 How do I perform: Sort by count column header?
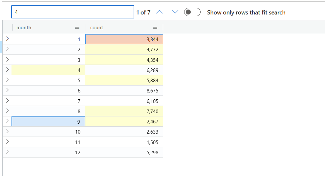click(97, 27)
